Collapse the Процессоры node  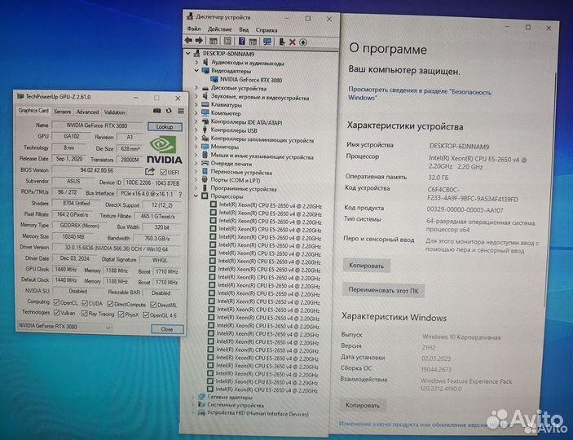[x=196, y=196]
